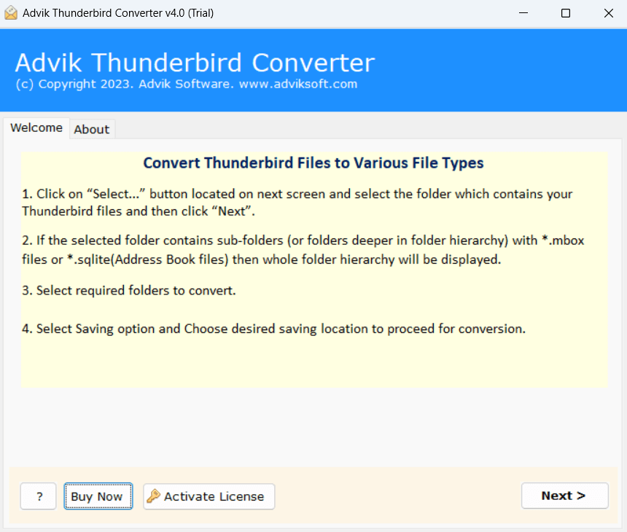The height and width of the screenshot is (532, 627).
Task: Click the 'Advik Thunderbird Converter' banner title
Action: coord(195,63)
